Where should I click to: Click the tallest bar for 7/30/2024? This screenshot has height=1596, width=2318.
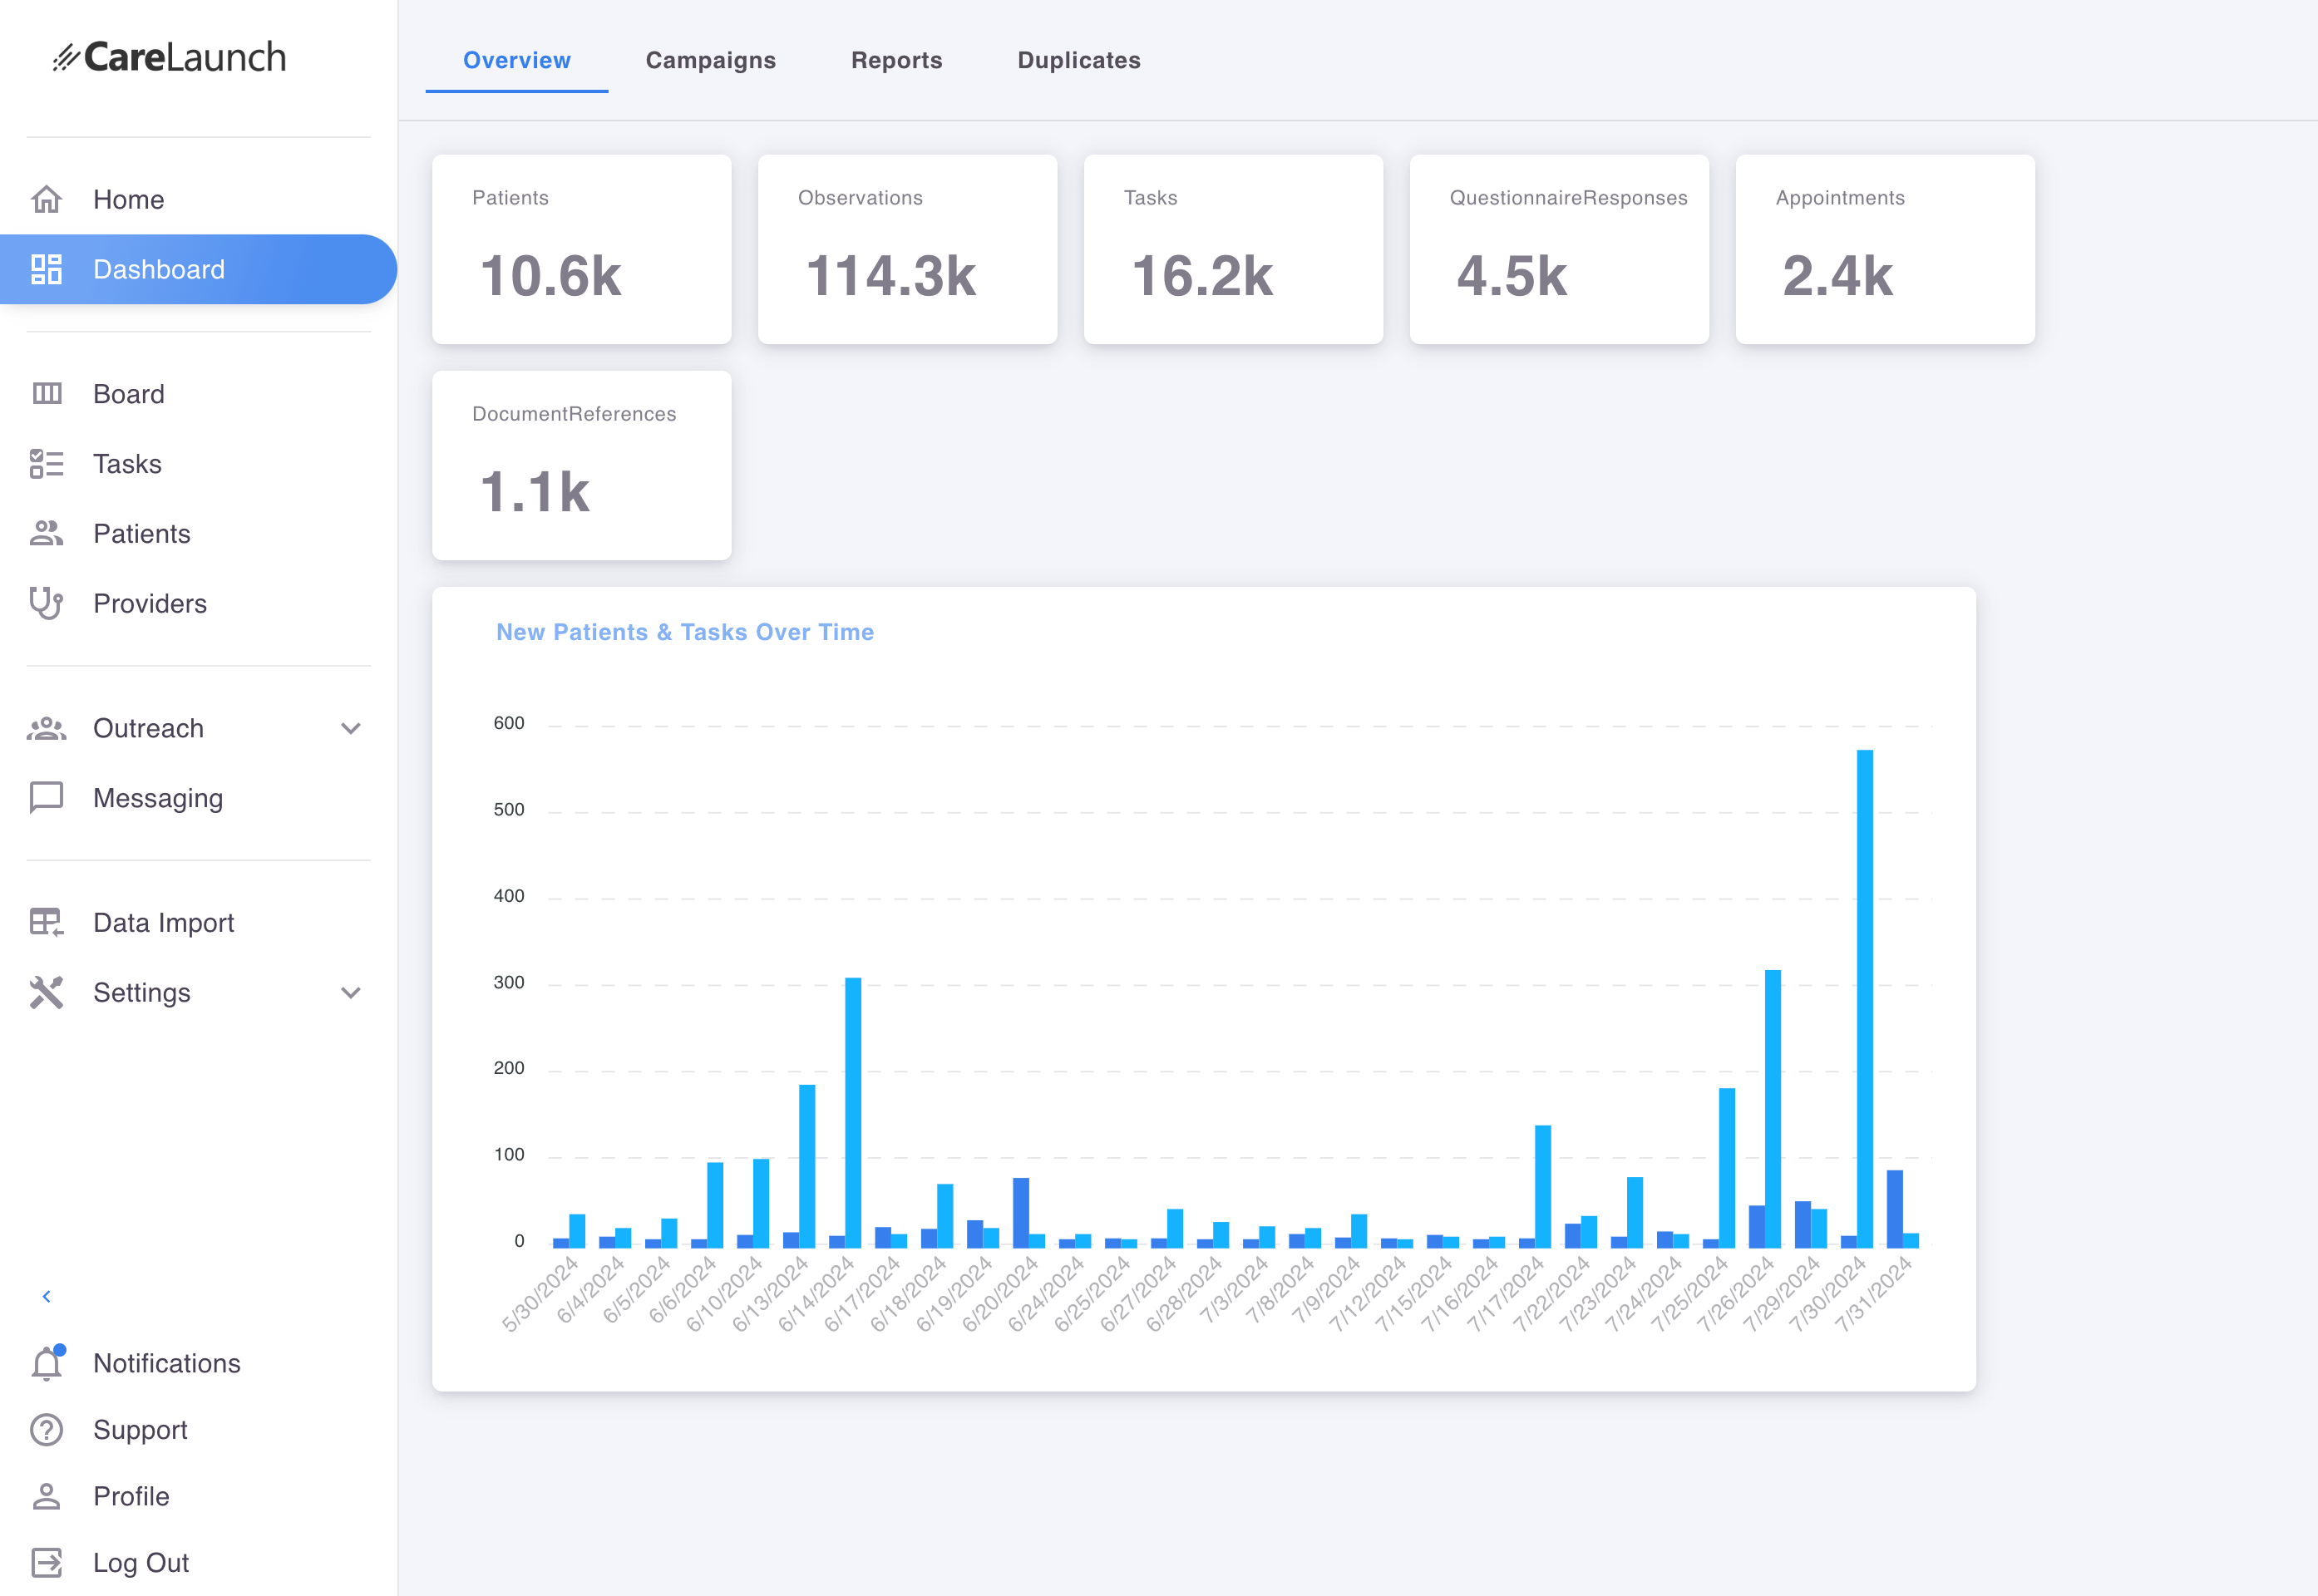1865,998
